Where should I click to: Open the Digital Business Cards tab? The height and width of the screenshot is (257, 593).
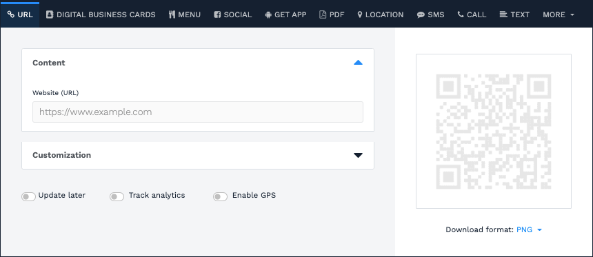[101, 14]
